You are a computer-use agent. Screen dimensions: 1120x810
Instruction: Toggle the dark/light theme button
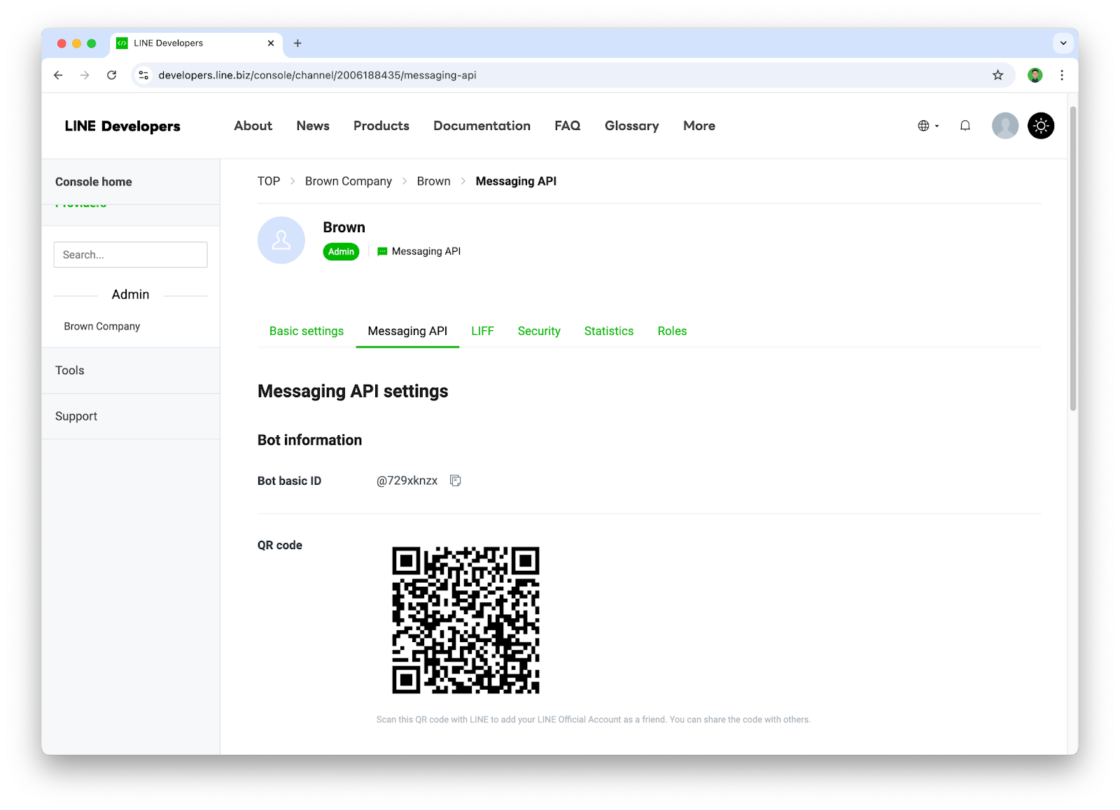pyautogui.click(x=1040, y=126)
